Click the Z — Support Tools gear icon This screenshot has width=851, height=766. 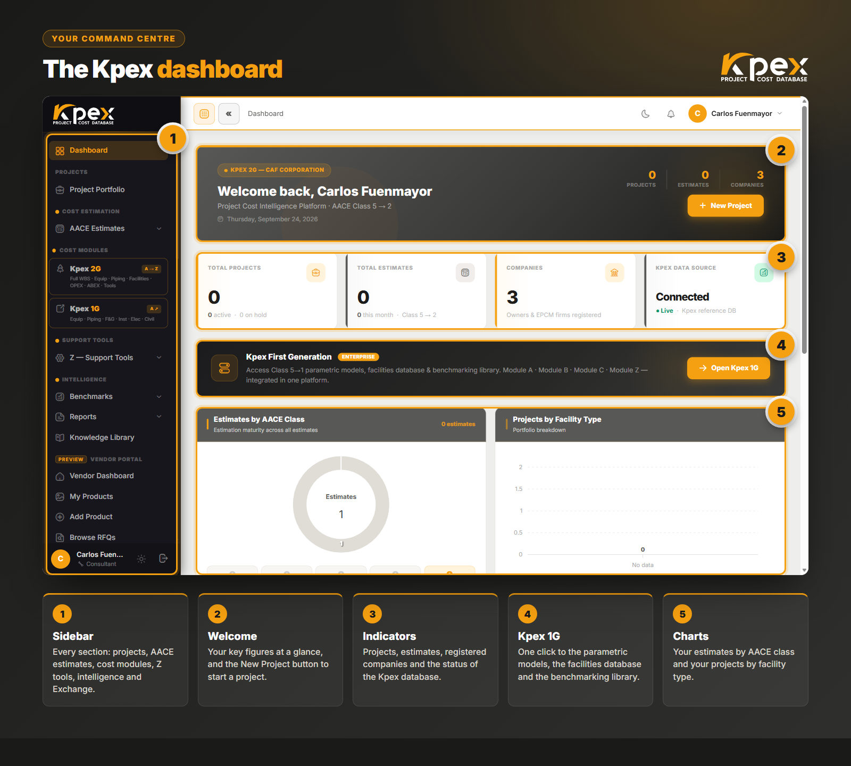point(60,358)
